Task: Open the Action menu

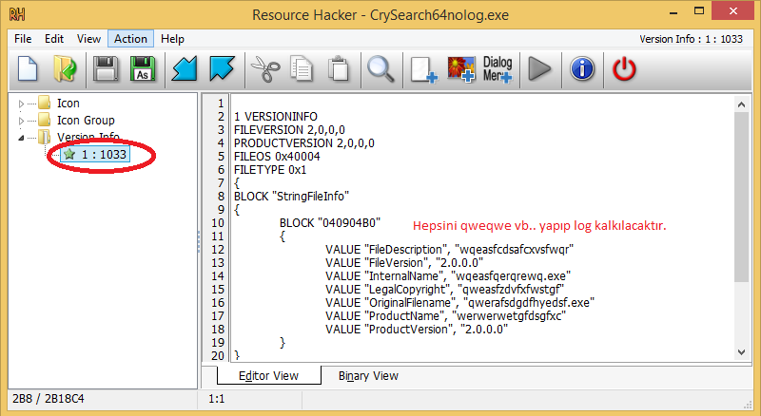Action: (x=130, y=39)
